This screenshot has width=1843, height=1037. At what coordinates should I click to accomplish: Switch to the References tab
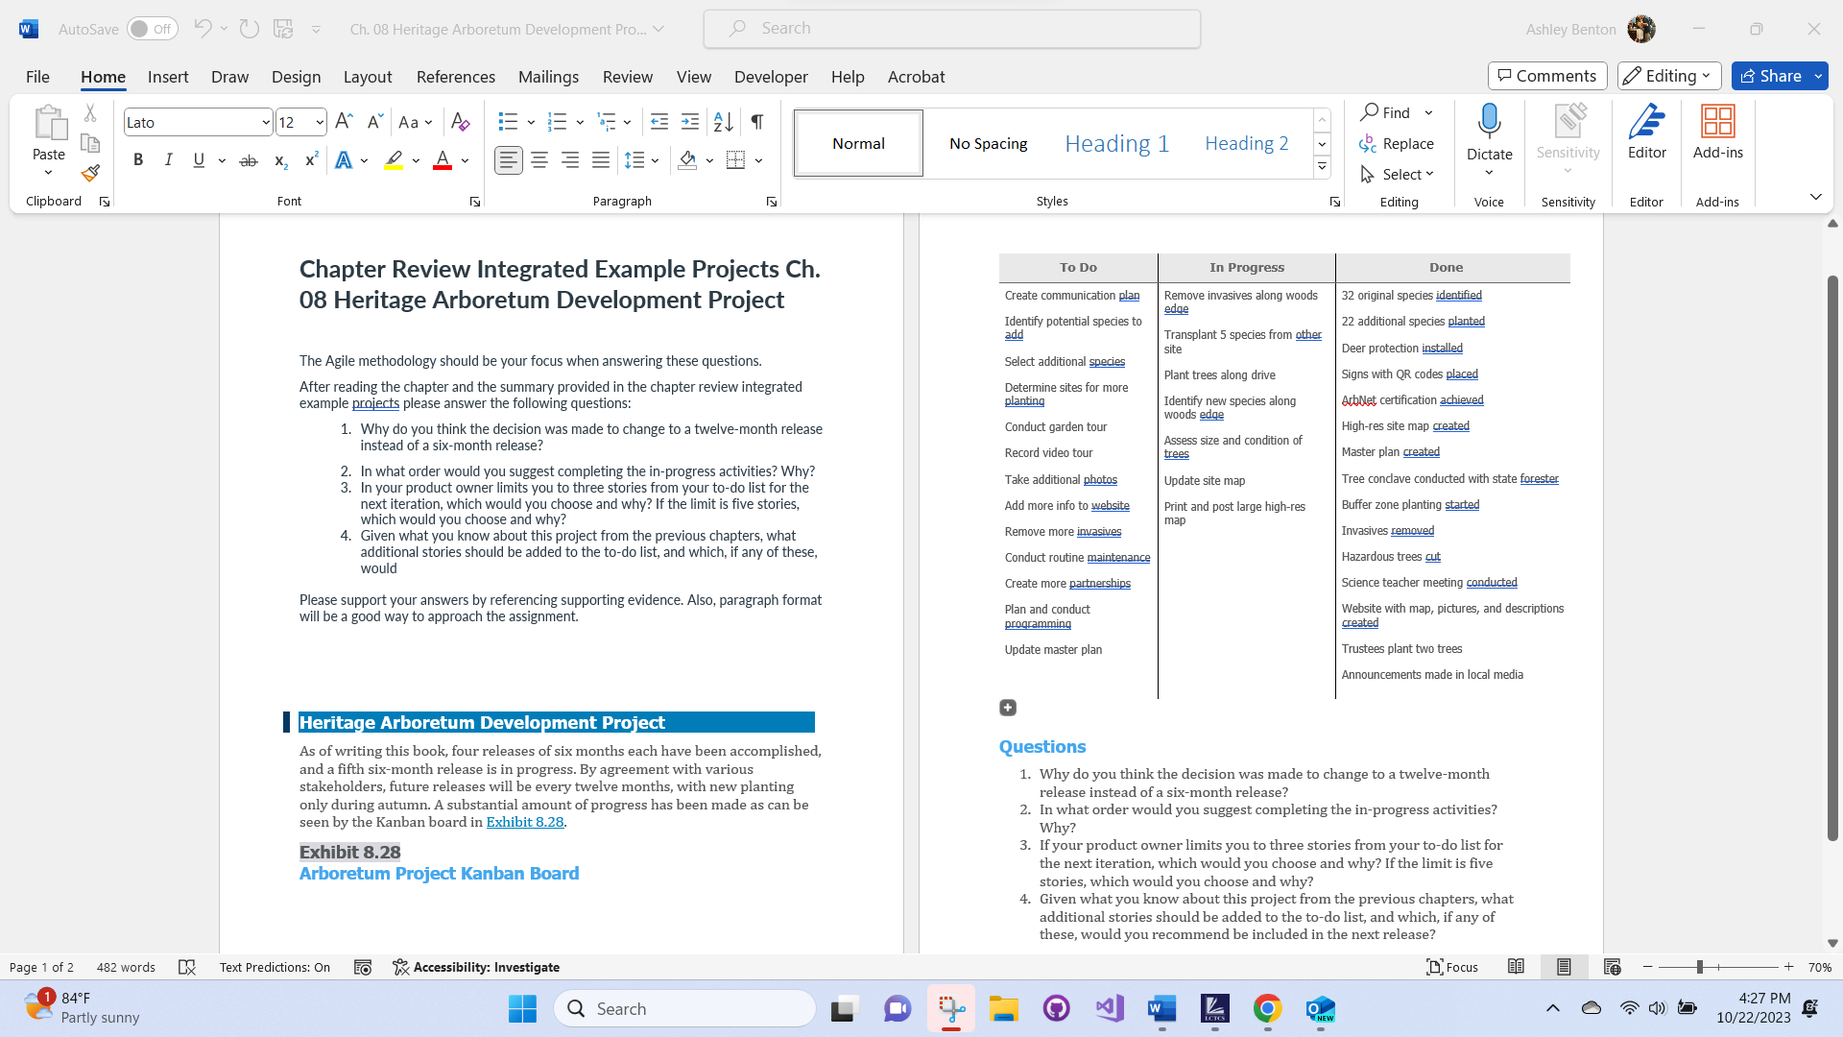click(x=455, y=77)
